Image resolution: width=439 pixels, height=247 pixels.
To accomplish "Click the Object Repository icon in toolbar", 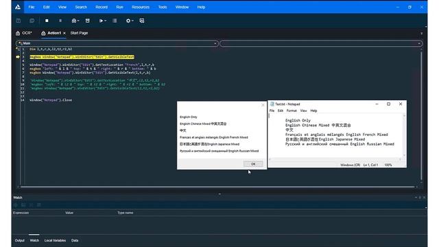I will (x=88, y=21).
